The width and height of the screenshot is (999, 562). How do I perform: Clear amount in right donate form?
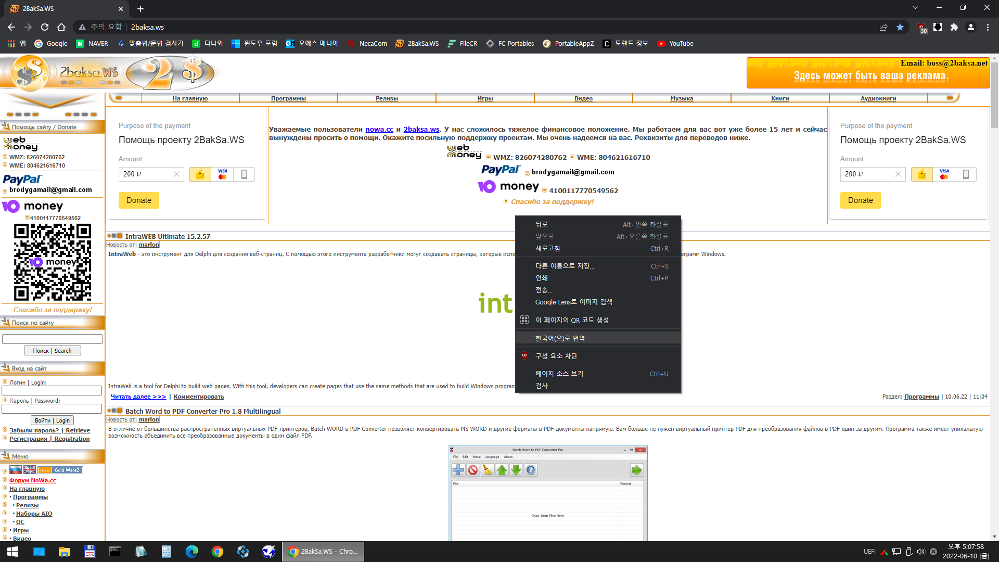(898, 174)
